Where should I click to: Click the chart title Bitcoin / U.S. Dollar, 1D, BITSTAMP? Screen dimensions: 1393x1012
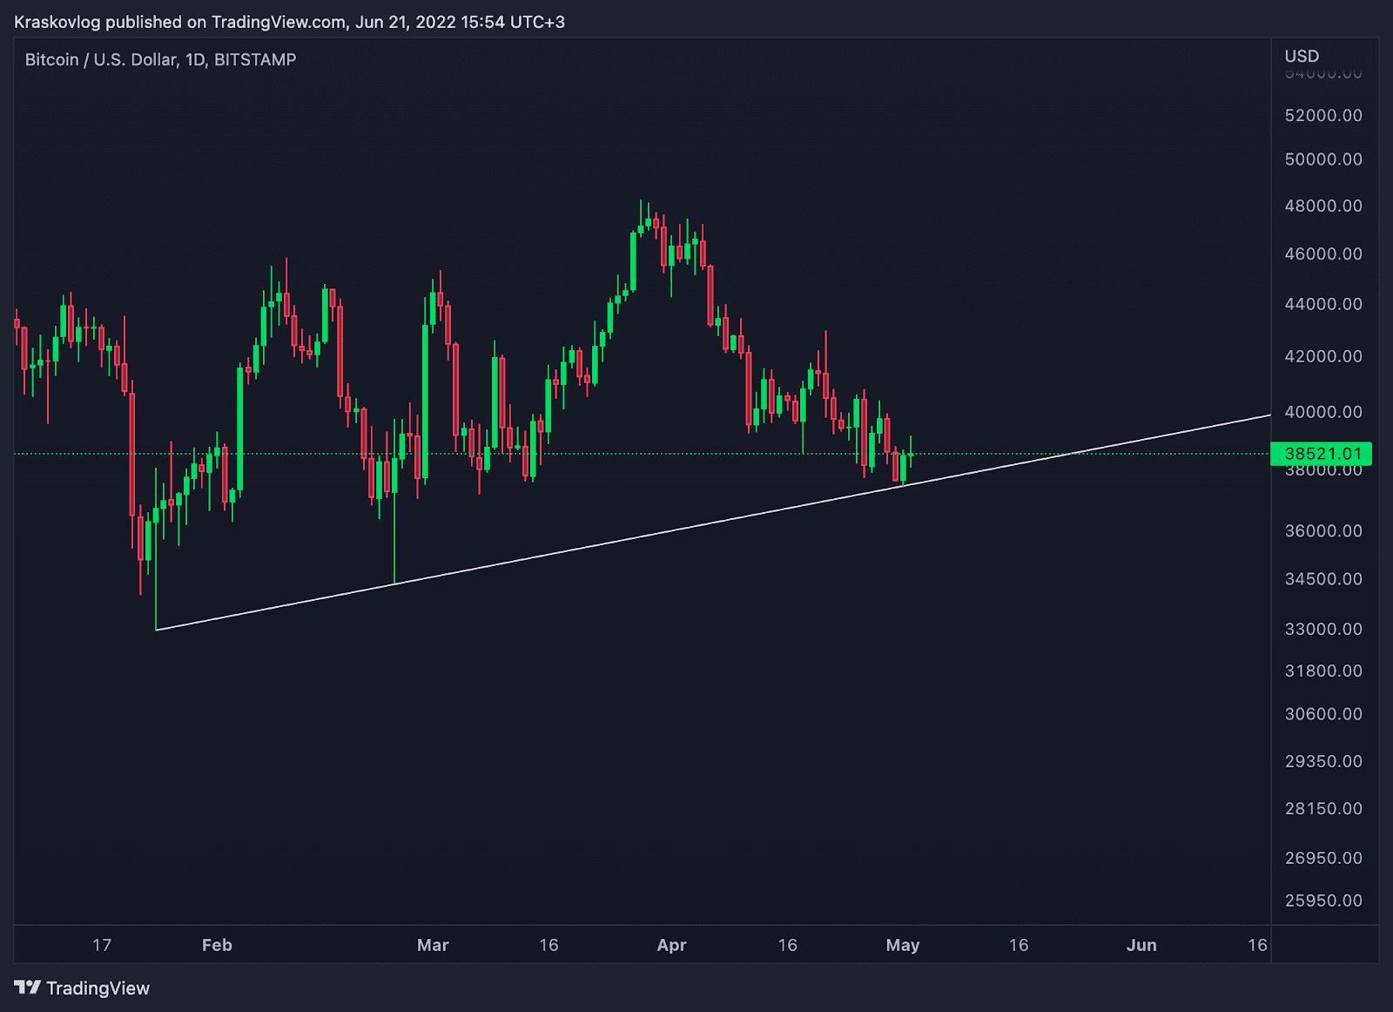point(160,59)
